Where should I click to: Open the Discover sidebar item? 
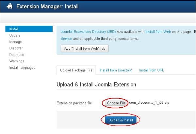[16, 48]
